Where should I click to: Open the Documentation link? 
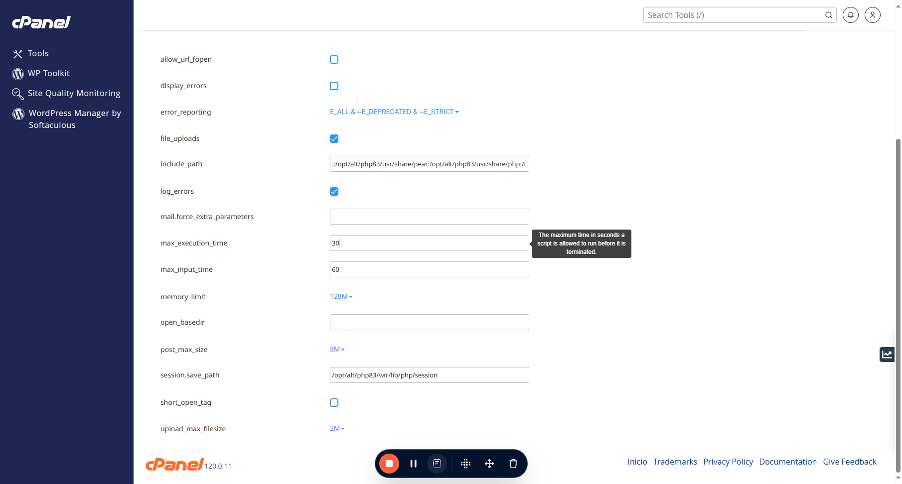tap(788, 462)
